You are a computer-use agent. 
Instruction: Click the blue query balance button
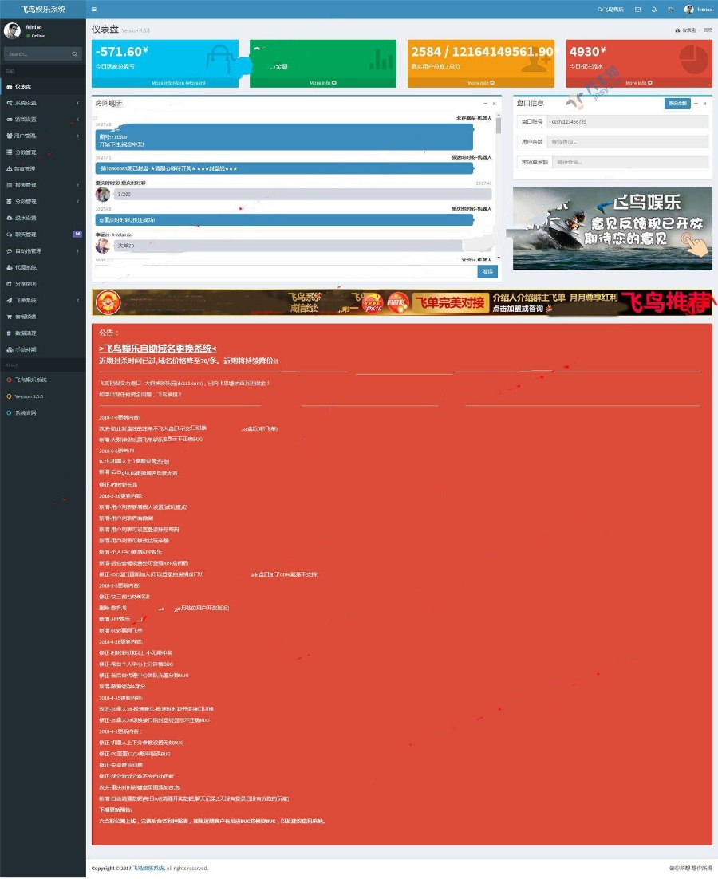pyautogui.click(x=677, y=104)
